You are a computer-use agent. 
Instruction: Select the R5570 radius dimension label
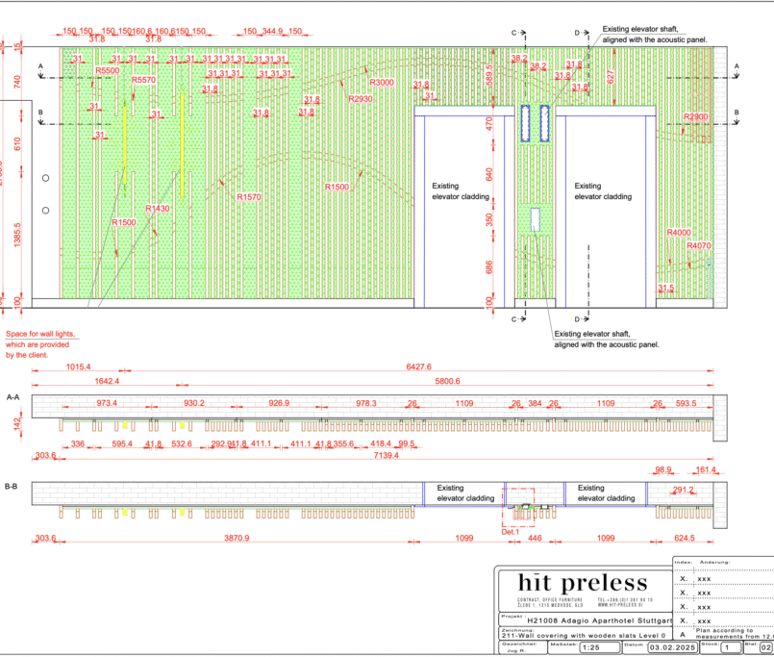(143, 80)
